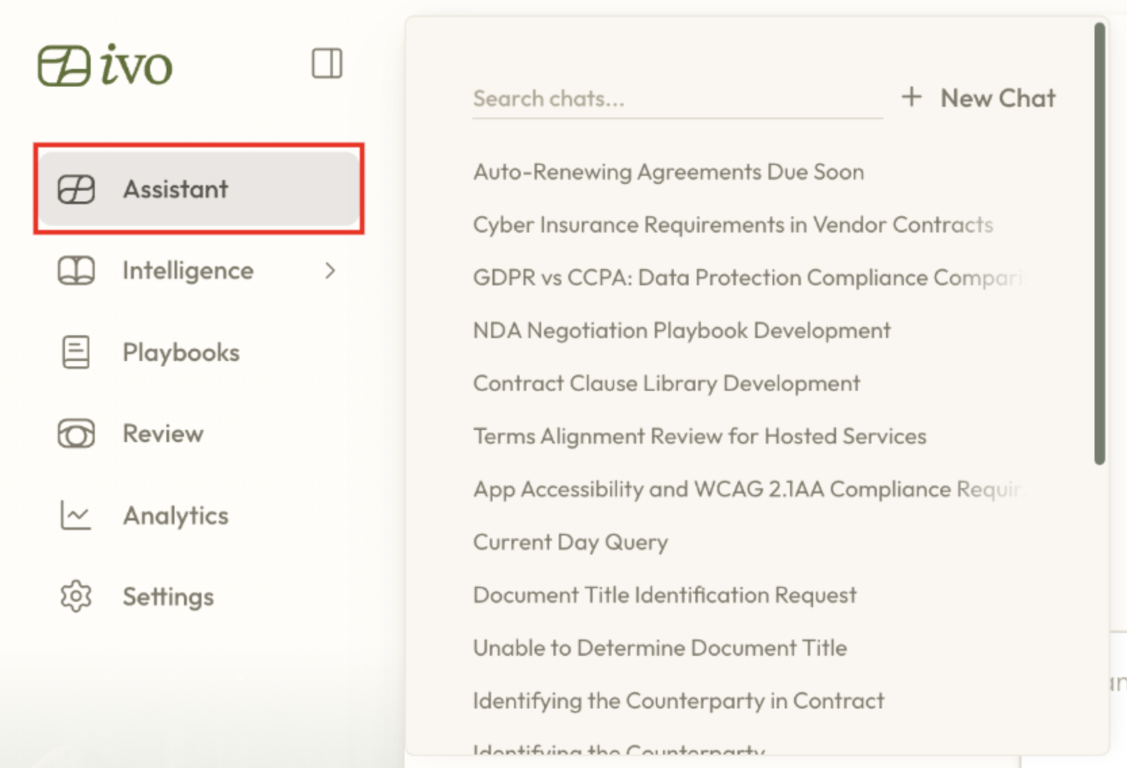Expand the Intelligence submenu chevron

coord(329,271)
